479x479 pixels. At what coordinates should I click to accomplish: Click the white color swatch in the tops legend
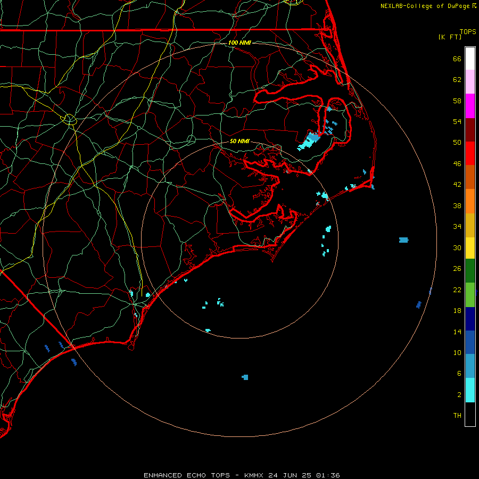[470, 59]
